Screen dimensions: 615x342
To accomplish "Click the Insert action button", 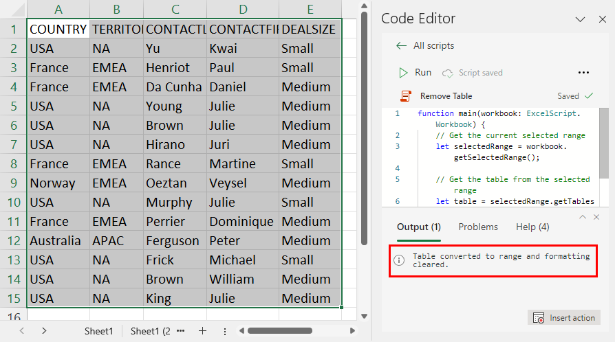I will [x=564, y=318].
